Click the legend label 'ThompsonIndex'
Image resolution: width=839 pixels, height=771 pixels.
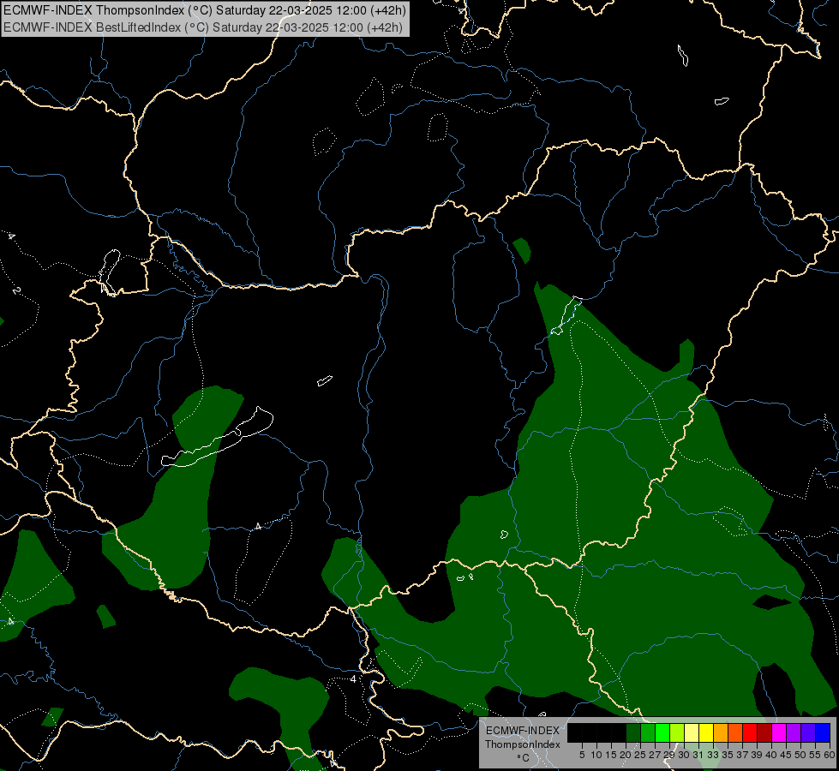522,744
